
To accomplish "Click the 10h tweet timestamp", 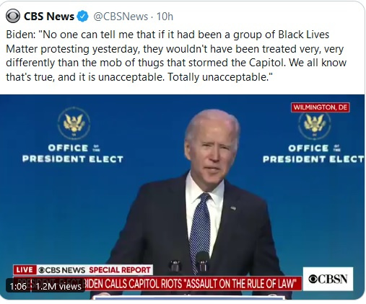I will (165, 17).
